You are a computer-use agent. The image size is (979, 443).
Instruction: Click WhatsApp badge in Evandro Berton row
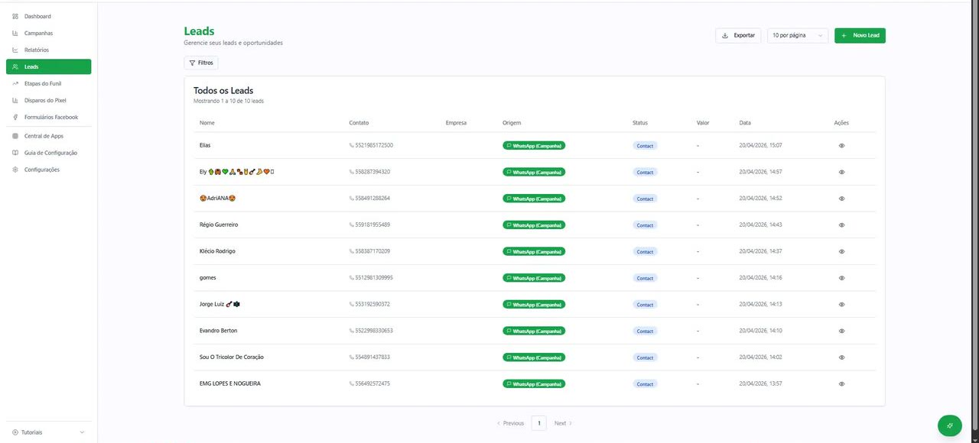coord(534,331)
